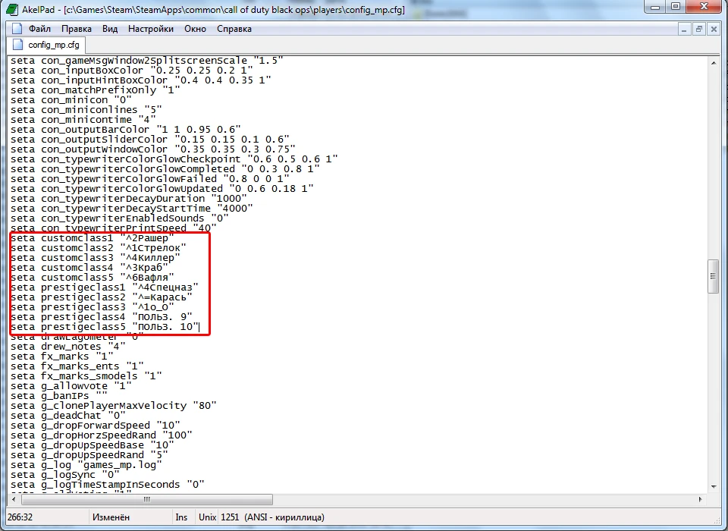The width and height of the screenshot is (728, 531).
Task: Click line seta g_log "games_mp.log"
Action: point(86,465)
